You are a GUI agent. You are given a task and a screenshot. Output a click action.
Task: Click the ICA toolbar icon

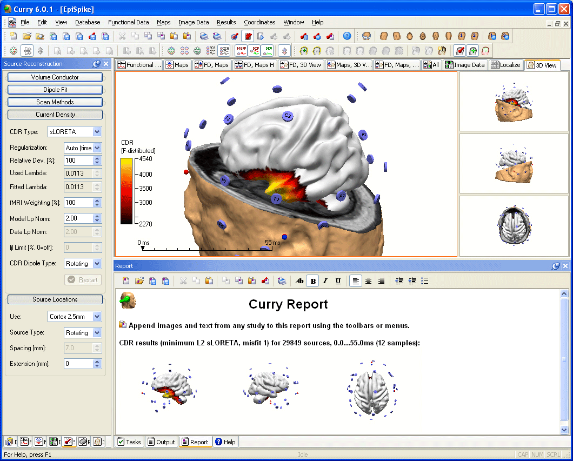pyautogui.click(x=225, y=51)
